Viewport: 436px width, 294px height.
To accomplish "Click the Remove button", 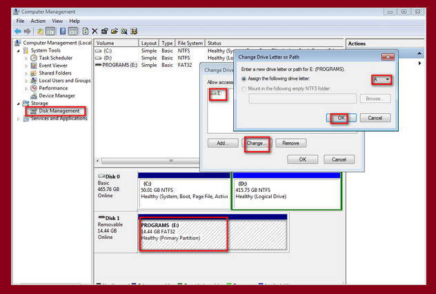I will tap(291, 144).
